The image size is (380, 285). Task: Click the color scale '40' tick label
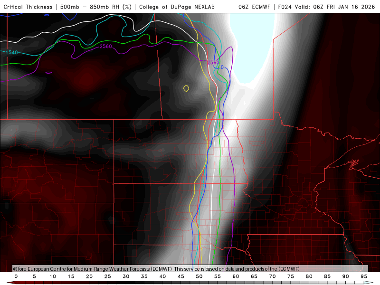162,276
